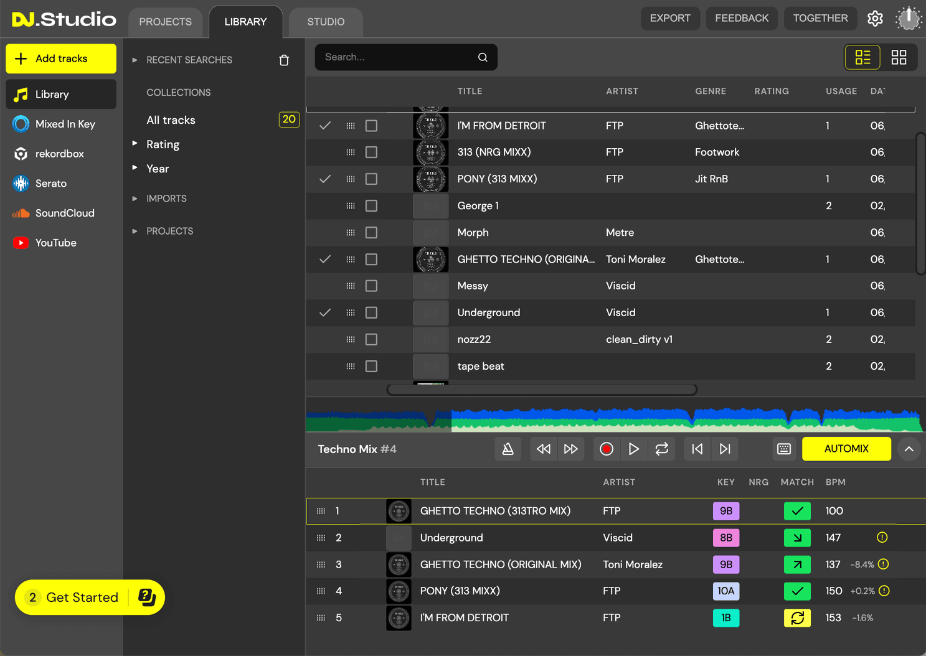The image size is (926, 656).
Task: Check the box for tape beat
Action: [x=371, y=366]
